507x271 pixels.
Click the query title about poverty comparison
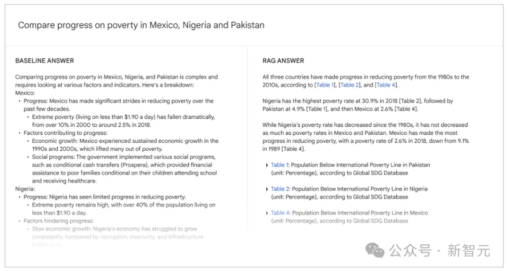coord(141,25)
